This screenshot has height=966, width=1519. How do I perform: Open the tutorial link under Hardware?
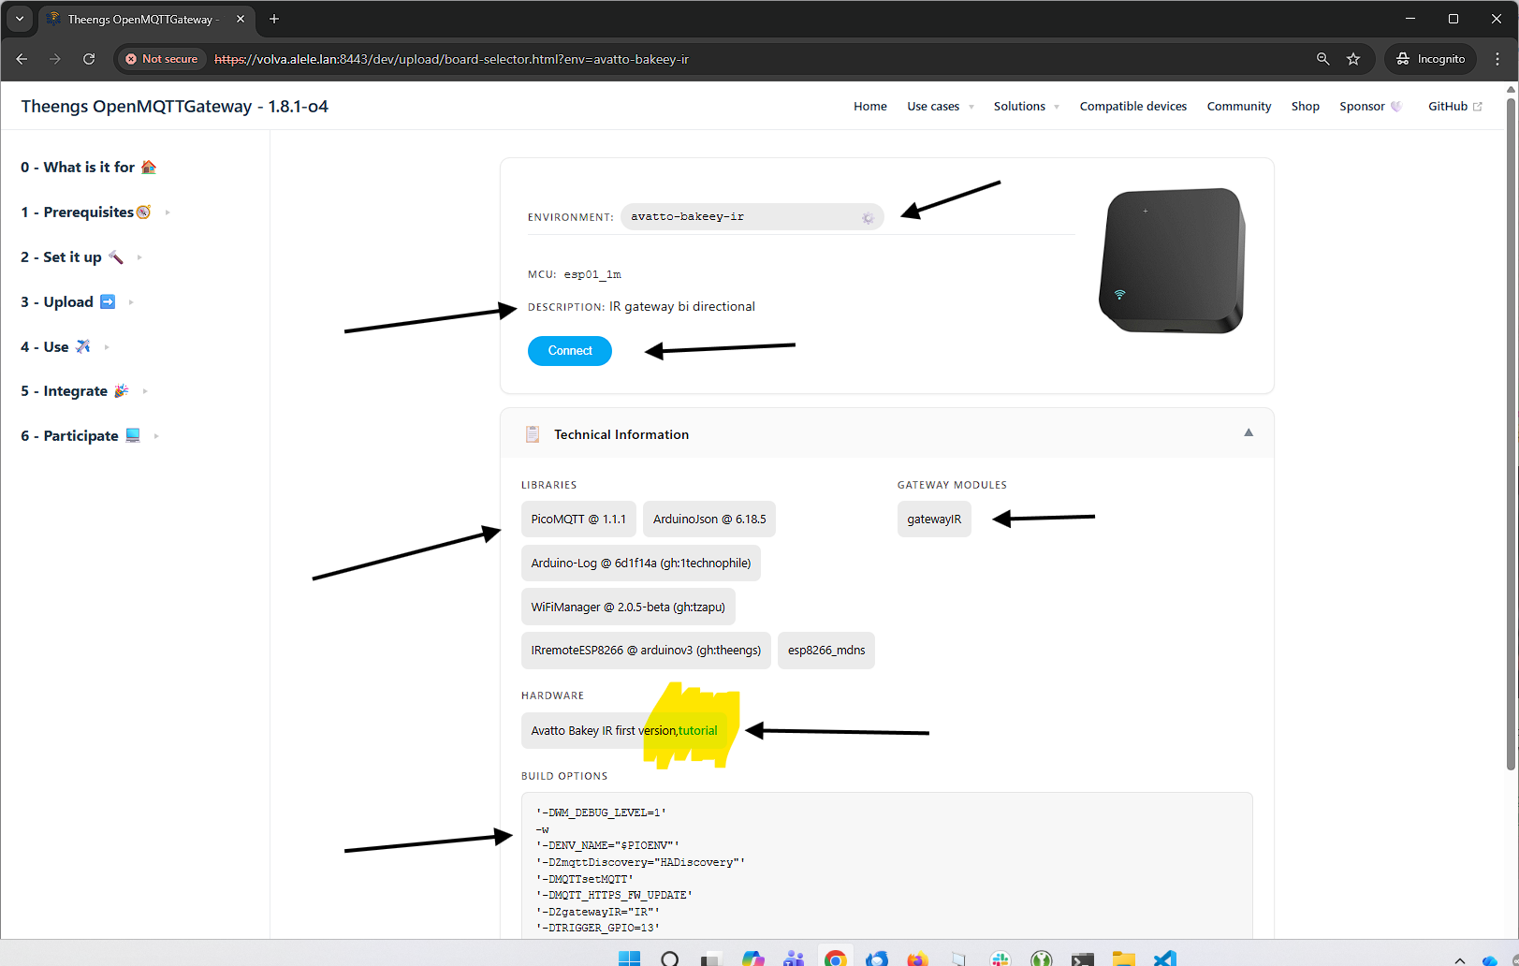click(x=698, y=731)
